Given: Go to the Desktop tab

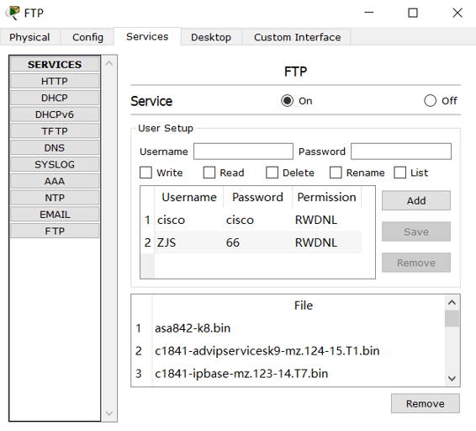Looking at the screenshot, I should (211, 37).
